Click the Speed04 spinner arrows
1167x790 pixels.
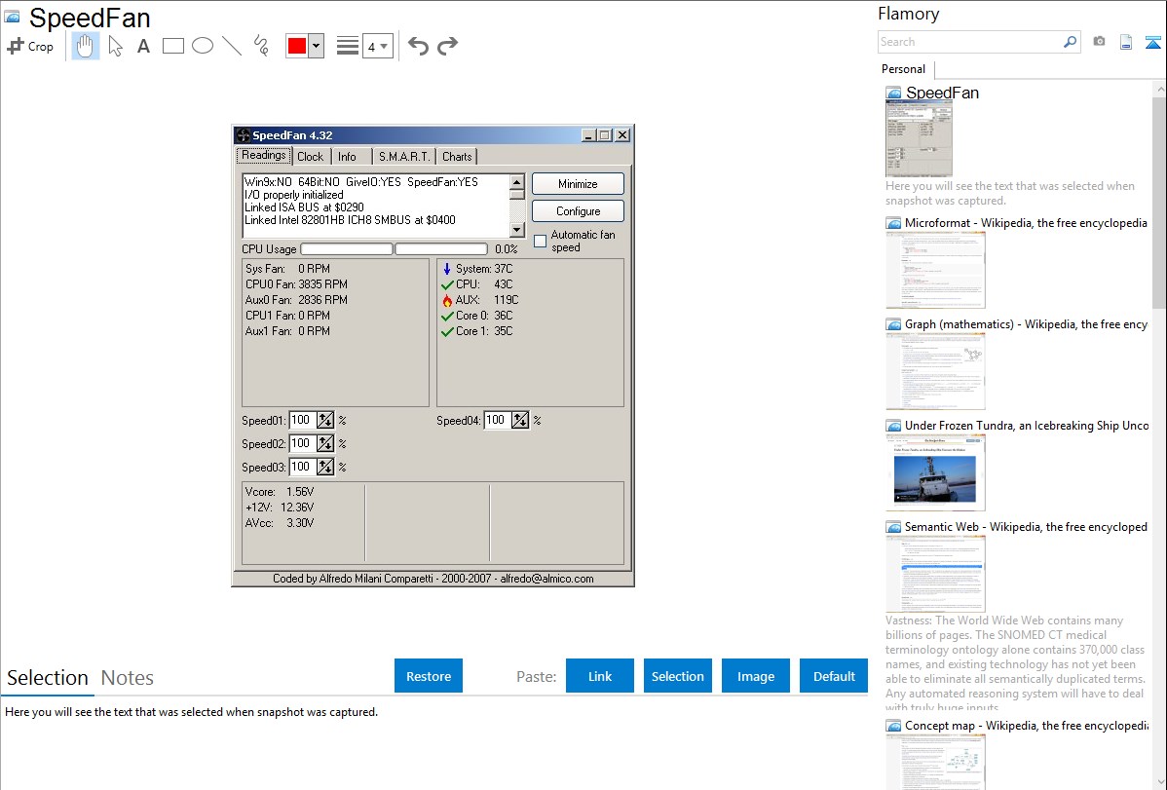pos(520,420)
